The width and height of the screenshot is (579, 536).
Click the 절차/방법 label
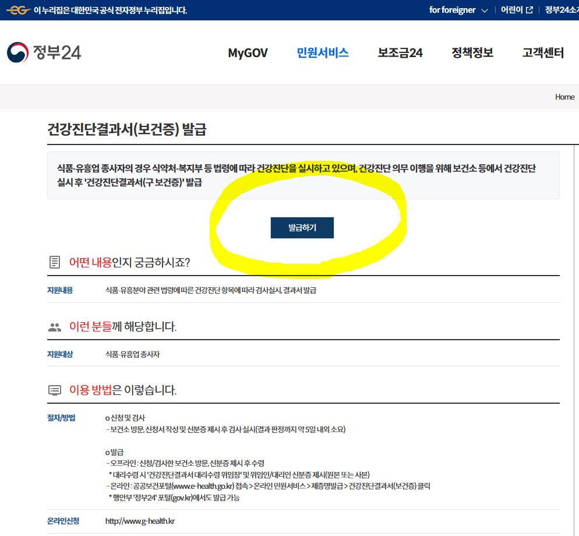tap(61, 417)
